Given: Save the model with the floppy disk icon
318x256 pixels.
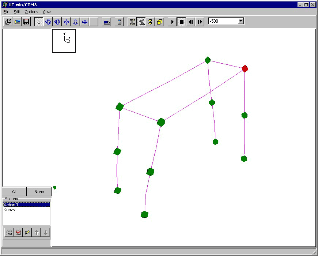Looking at the screenshot, I should click(26, 22).
